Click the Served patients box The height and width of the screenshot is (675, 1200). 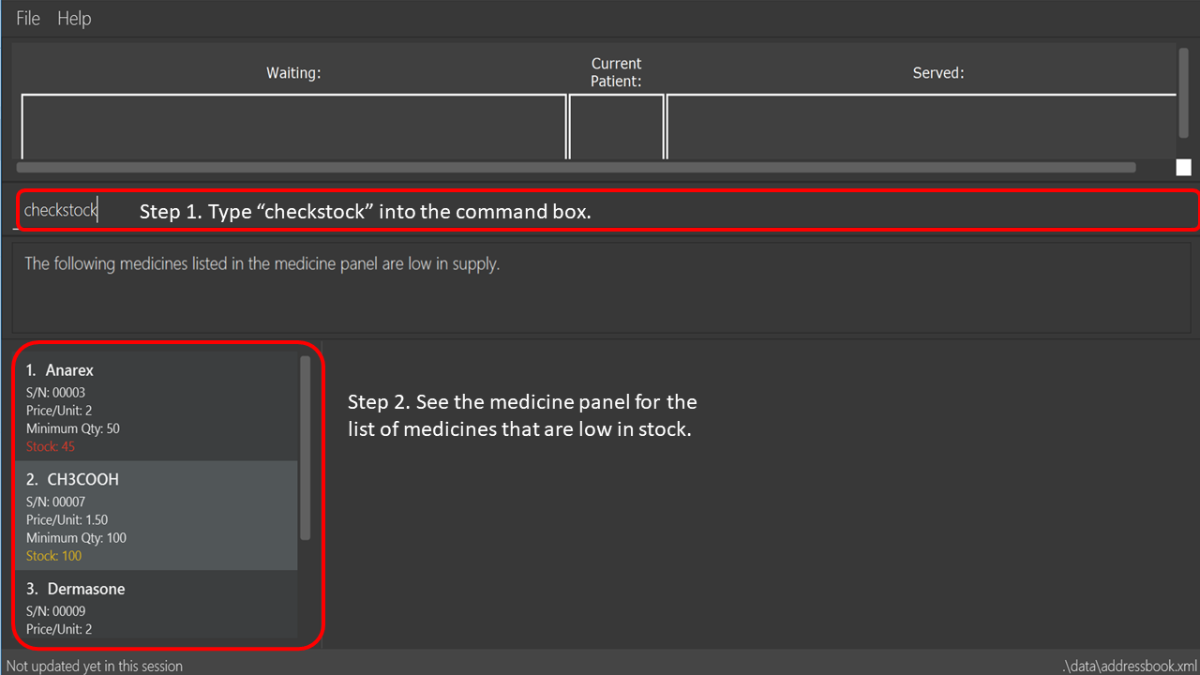tap(921, 127)
